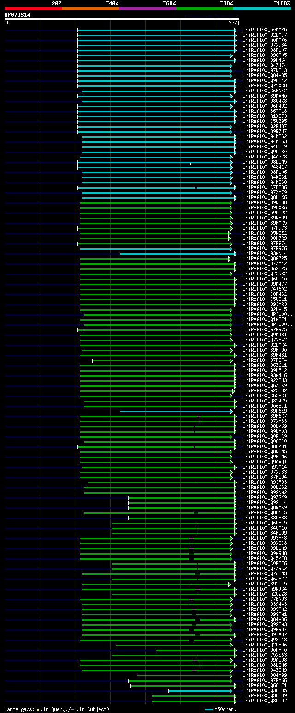The height and width of the screenshot is (713, 295).
Task: Select label UniRef100_B9STL5
Action: pos(265,584)
